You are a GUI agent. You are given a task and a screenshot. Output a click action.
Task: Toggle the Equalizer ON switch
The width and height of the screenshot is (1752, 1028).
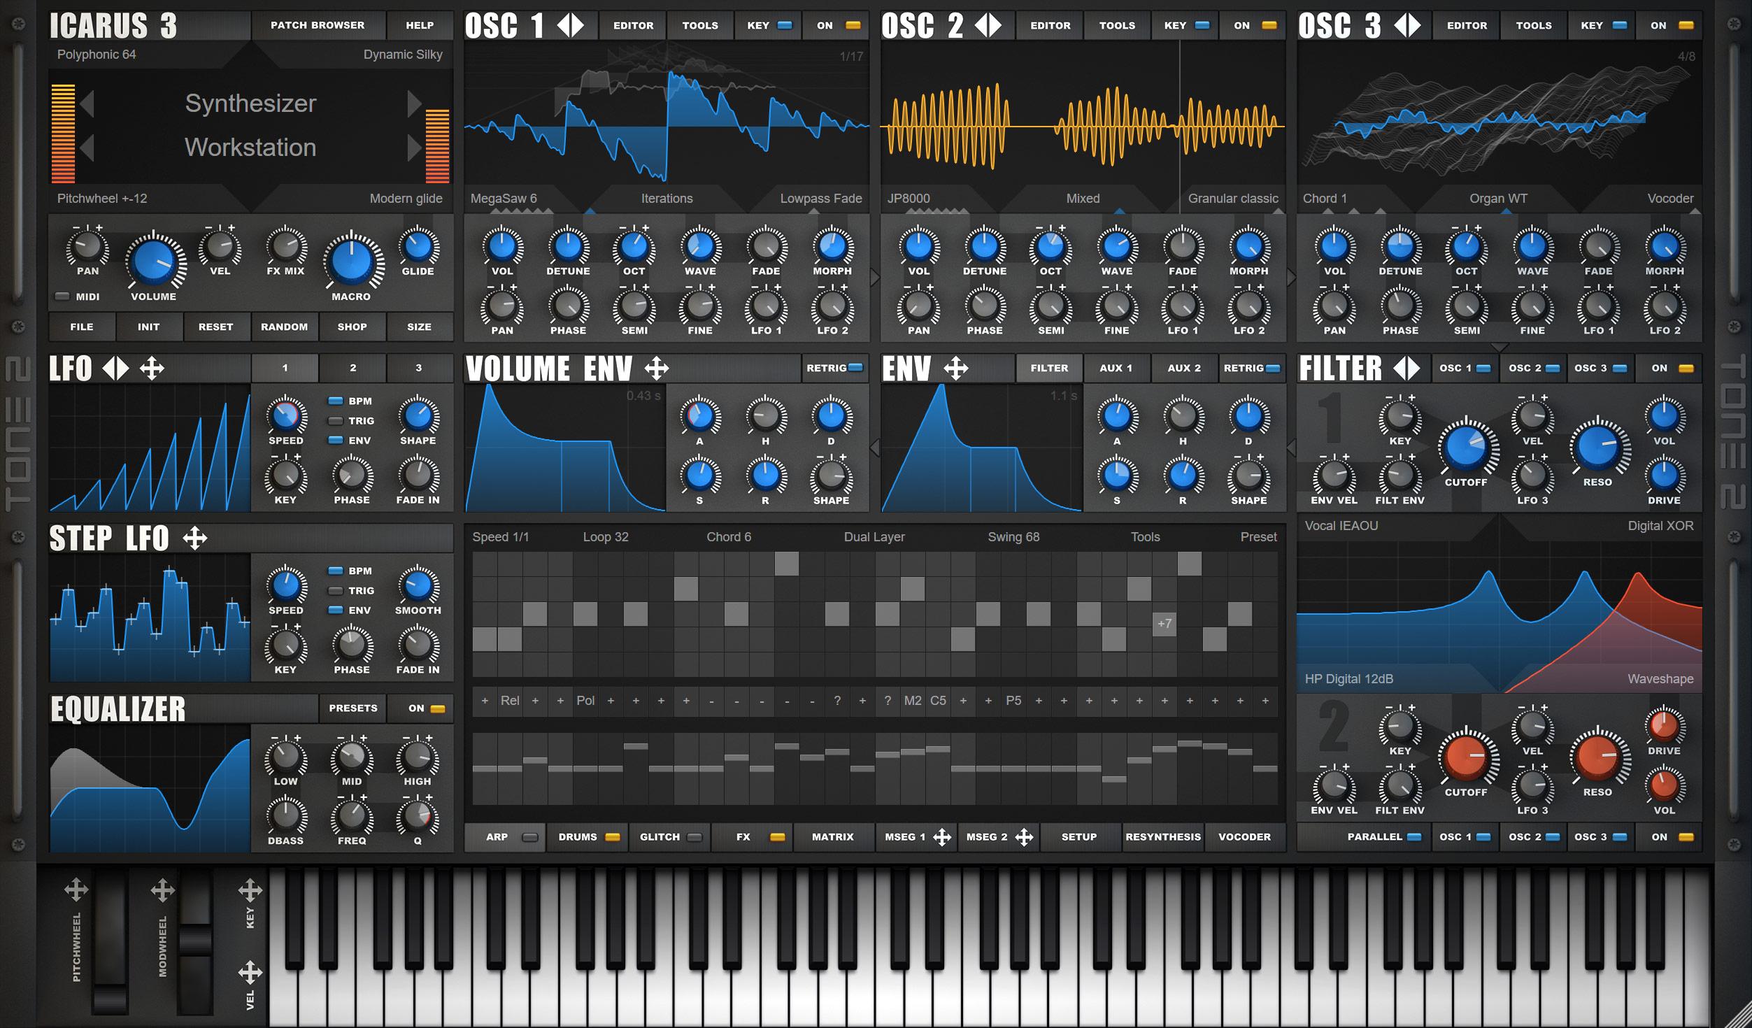(420, 708)
